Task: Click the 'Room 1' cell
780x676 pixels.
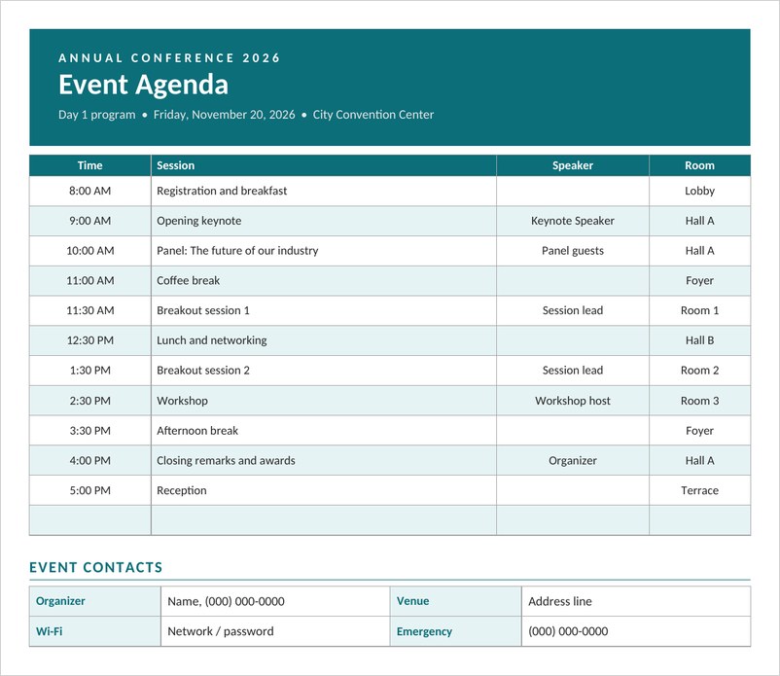Action: click(699, 310)
